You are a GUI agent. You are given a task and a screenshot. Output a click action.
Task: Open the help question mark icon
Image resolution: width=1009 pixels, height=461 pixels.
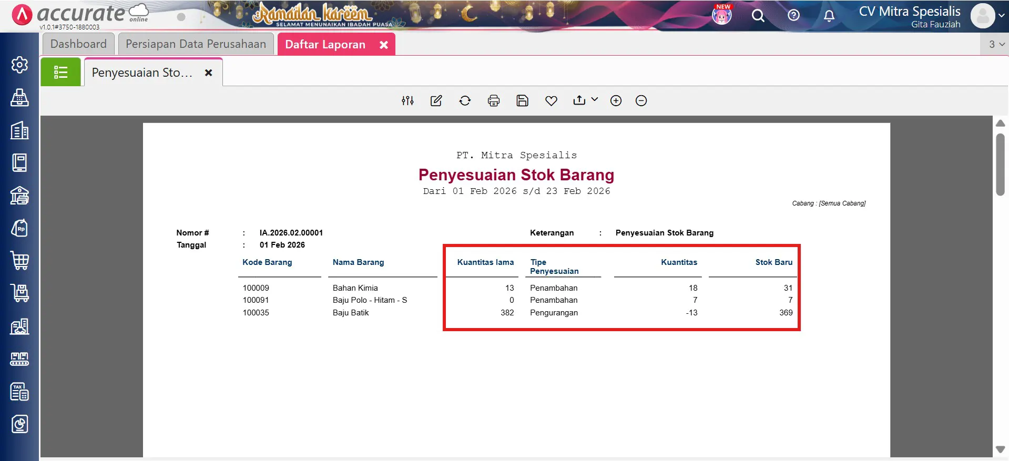(x=793, y=15)
